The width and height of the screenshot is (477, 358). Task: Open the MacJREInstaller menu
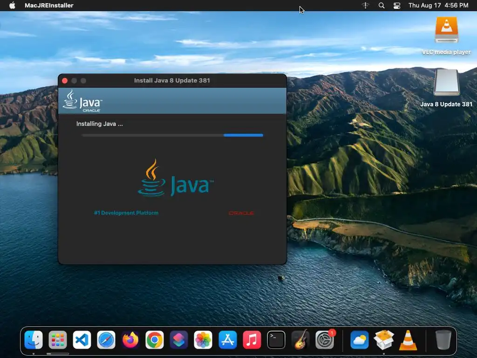point(49,6)
